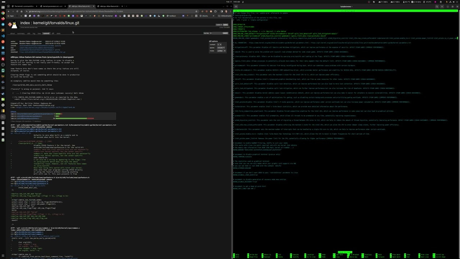The image size is (460, 259).
Task: Reload the kernel.org page
Action: point(17,11)
